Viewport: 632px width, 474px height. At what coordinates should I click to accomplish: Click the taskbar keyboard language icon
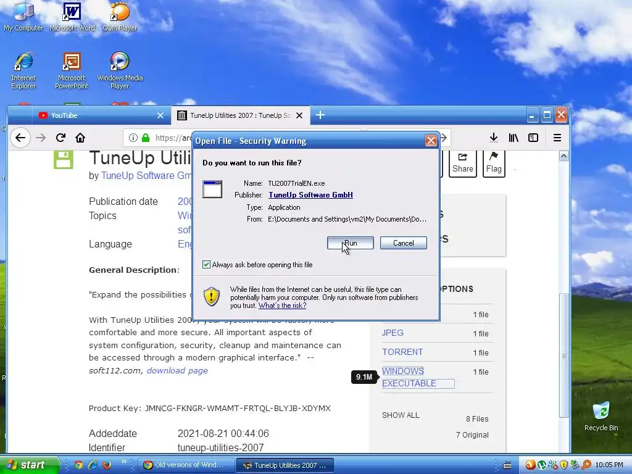pos(507,465)
